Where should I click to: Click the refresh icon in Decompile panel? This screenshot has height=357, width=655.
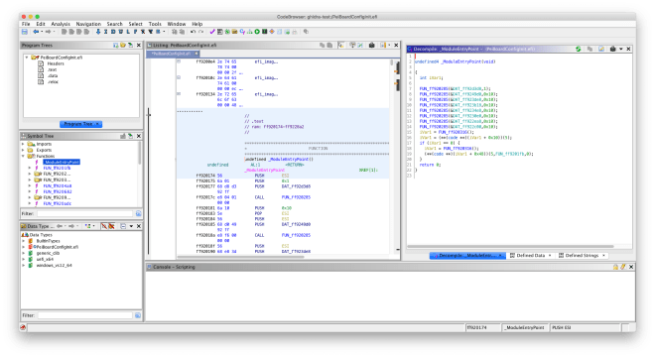point(579,49)
